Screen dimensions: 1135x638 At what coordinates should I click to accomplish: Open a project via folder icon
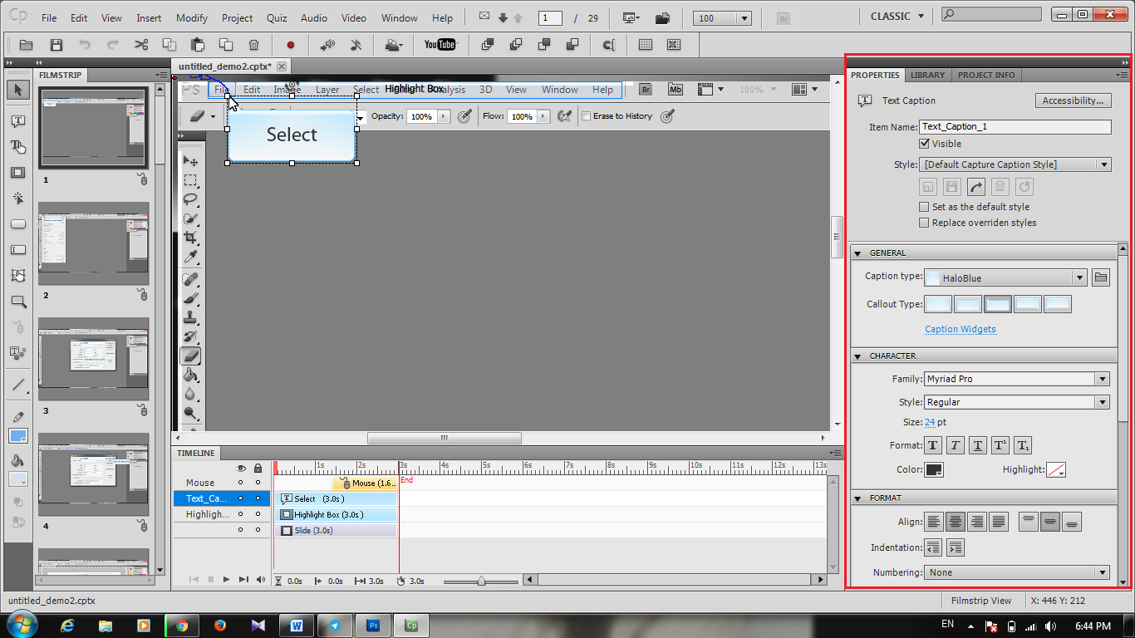27,45
